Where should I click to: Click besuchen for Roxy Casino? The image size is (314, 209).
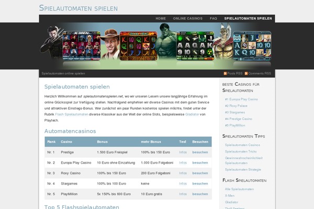200,173
